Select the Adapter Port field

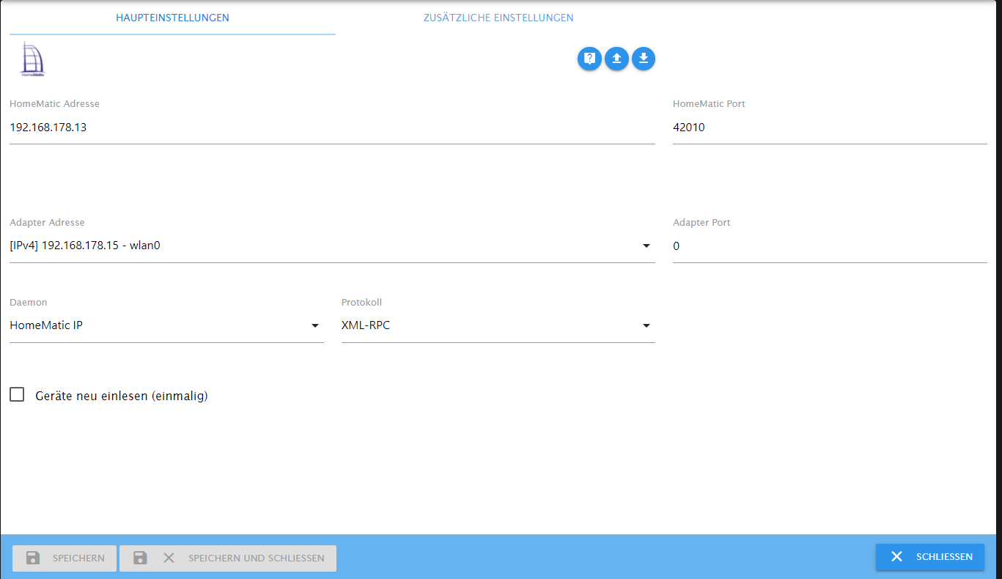tap(830, 246)
